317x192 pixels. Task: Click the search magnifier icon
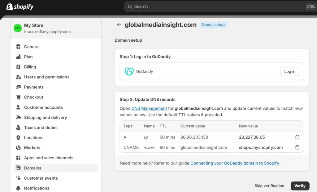[x=130, y=6]
